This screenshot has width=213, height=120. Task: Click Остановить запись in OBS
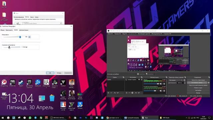[197, 83]
